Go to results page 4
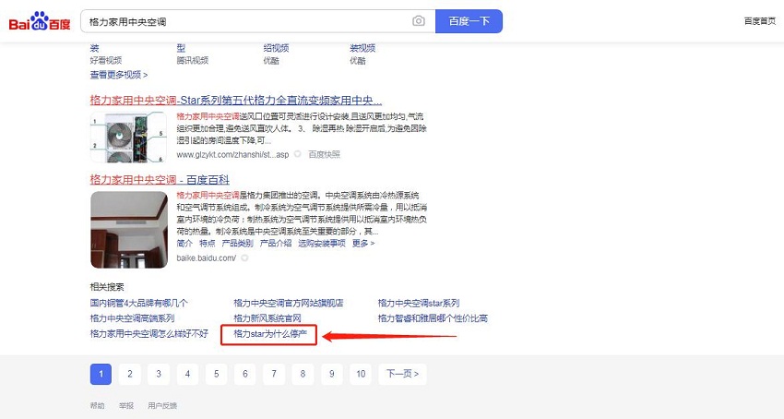The height and width of the screenshot is (419, 784). (x=187, y=374)
